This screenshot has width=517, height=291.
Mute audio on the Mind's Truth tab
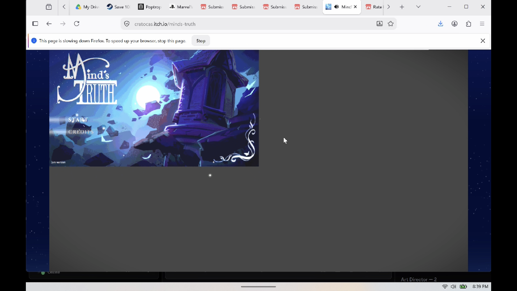point(337,7)
